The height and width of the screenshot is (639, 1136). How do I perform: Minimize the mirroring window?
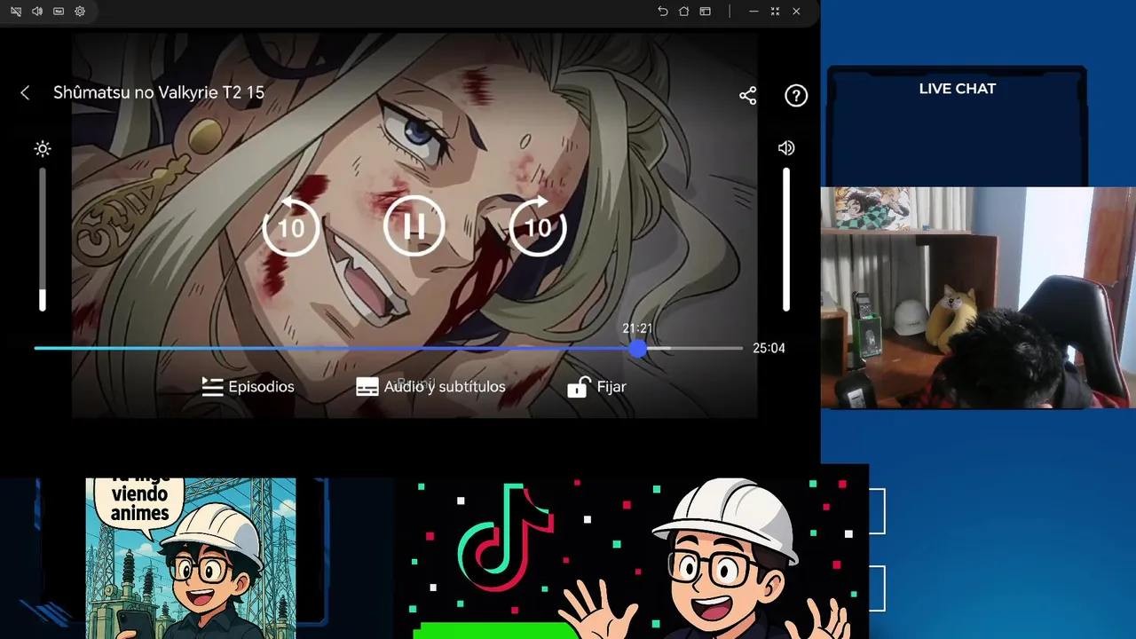click(x=753, y=12)
